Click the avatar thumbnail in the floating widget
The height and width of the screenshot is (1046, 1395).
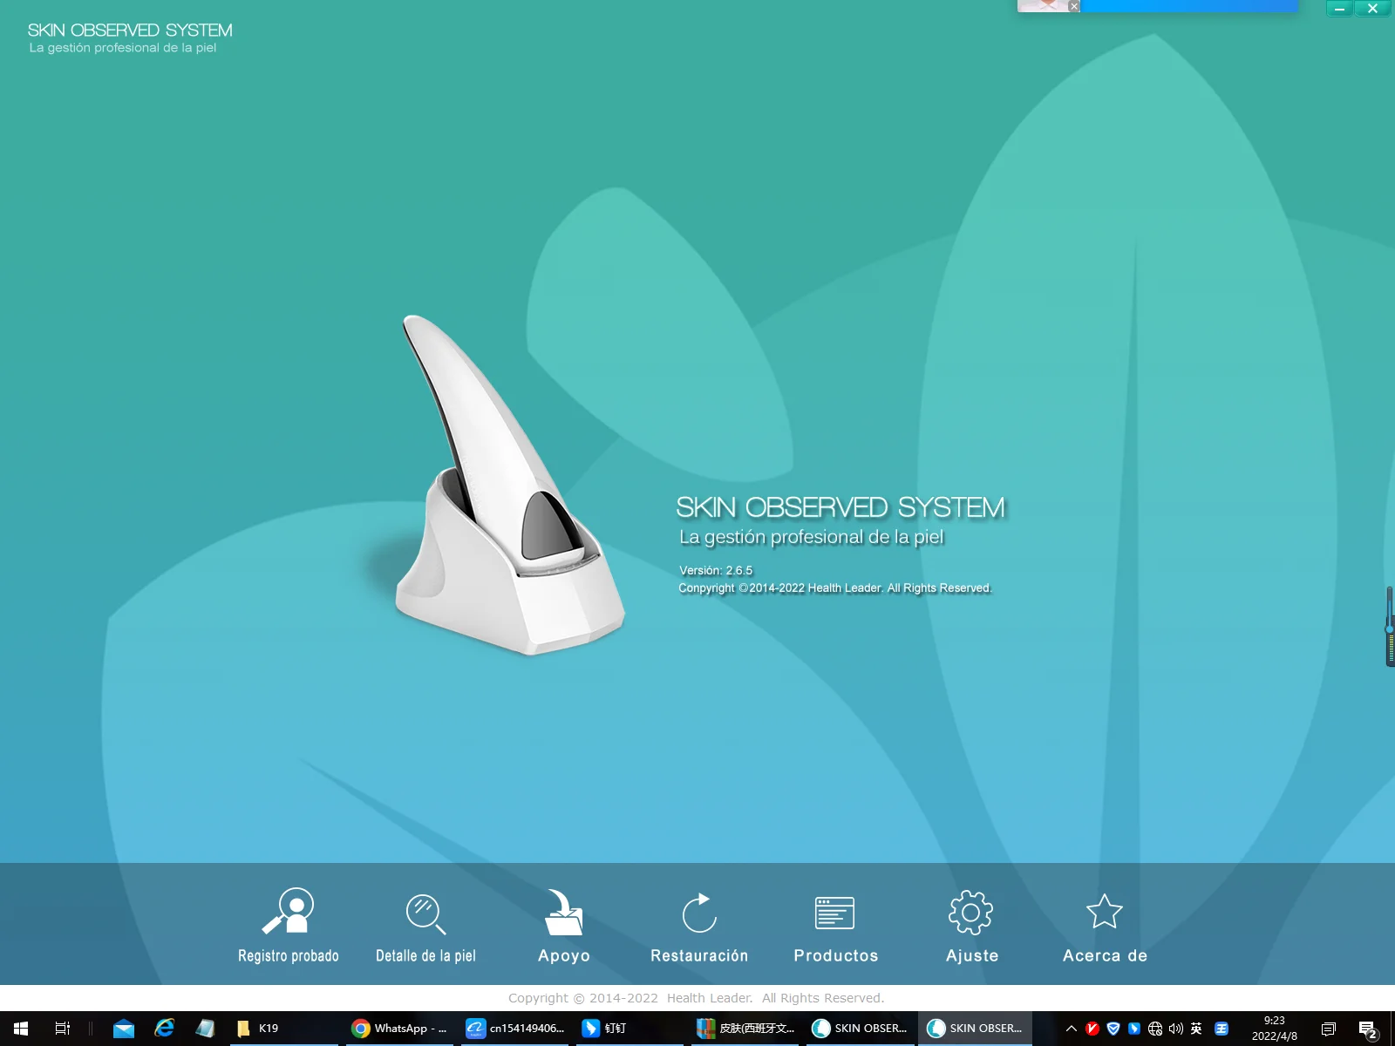tap(1043, 6)
